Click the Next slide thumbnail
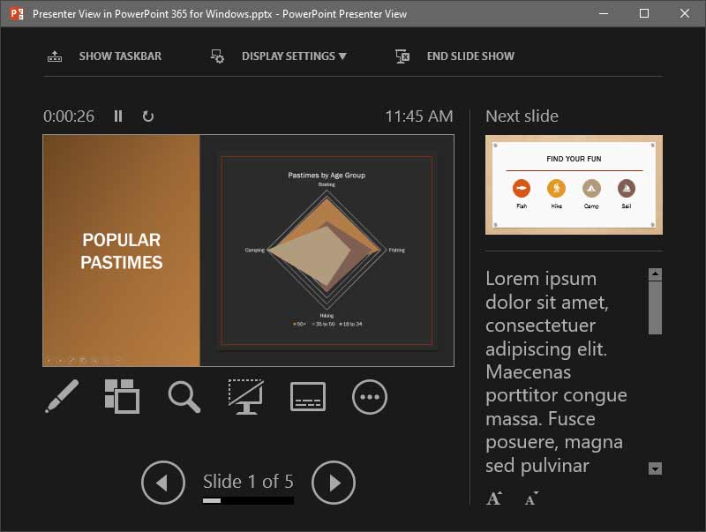This screenshot has width=706, height=532. pyautogui.click(x=574, y=184)
